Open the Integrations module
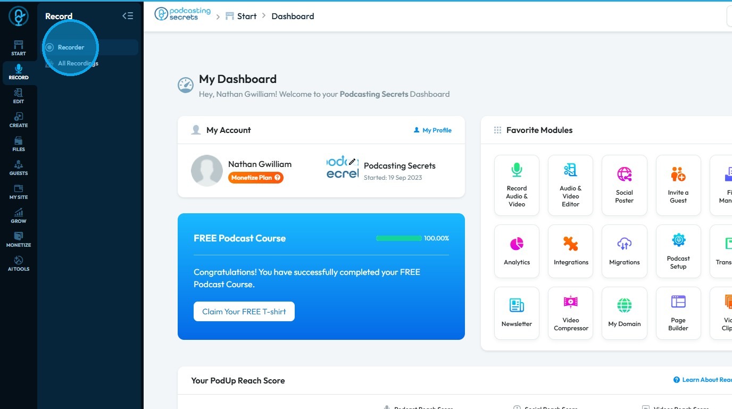 click(x=570, y=251)
